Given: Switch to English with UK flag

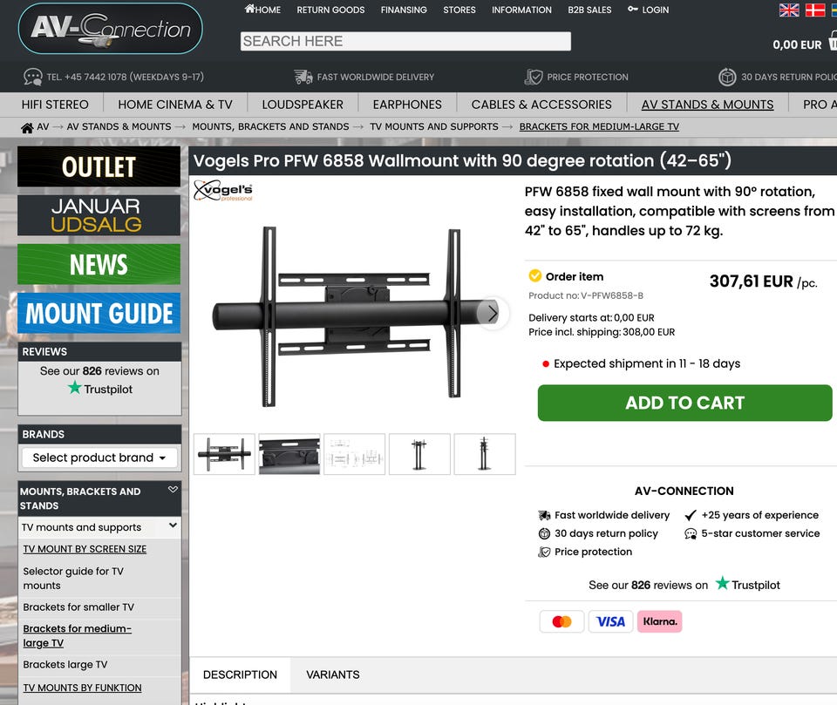Looking at the screenshot, I should point(788,10).
